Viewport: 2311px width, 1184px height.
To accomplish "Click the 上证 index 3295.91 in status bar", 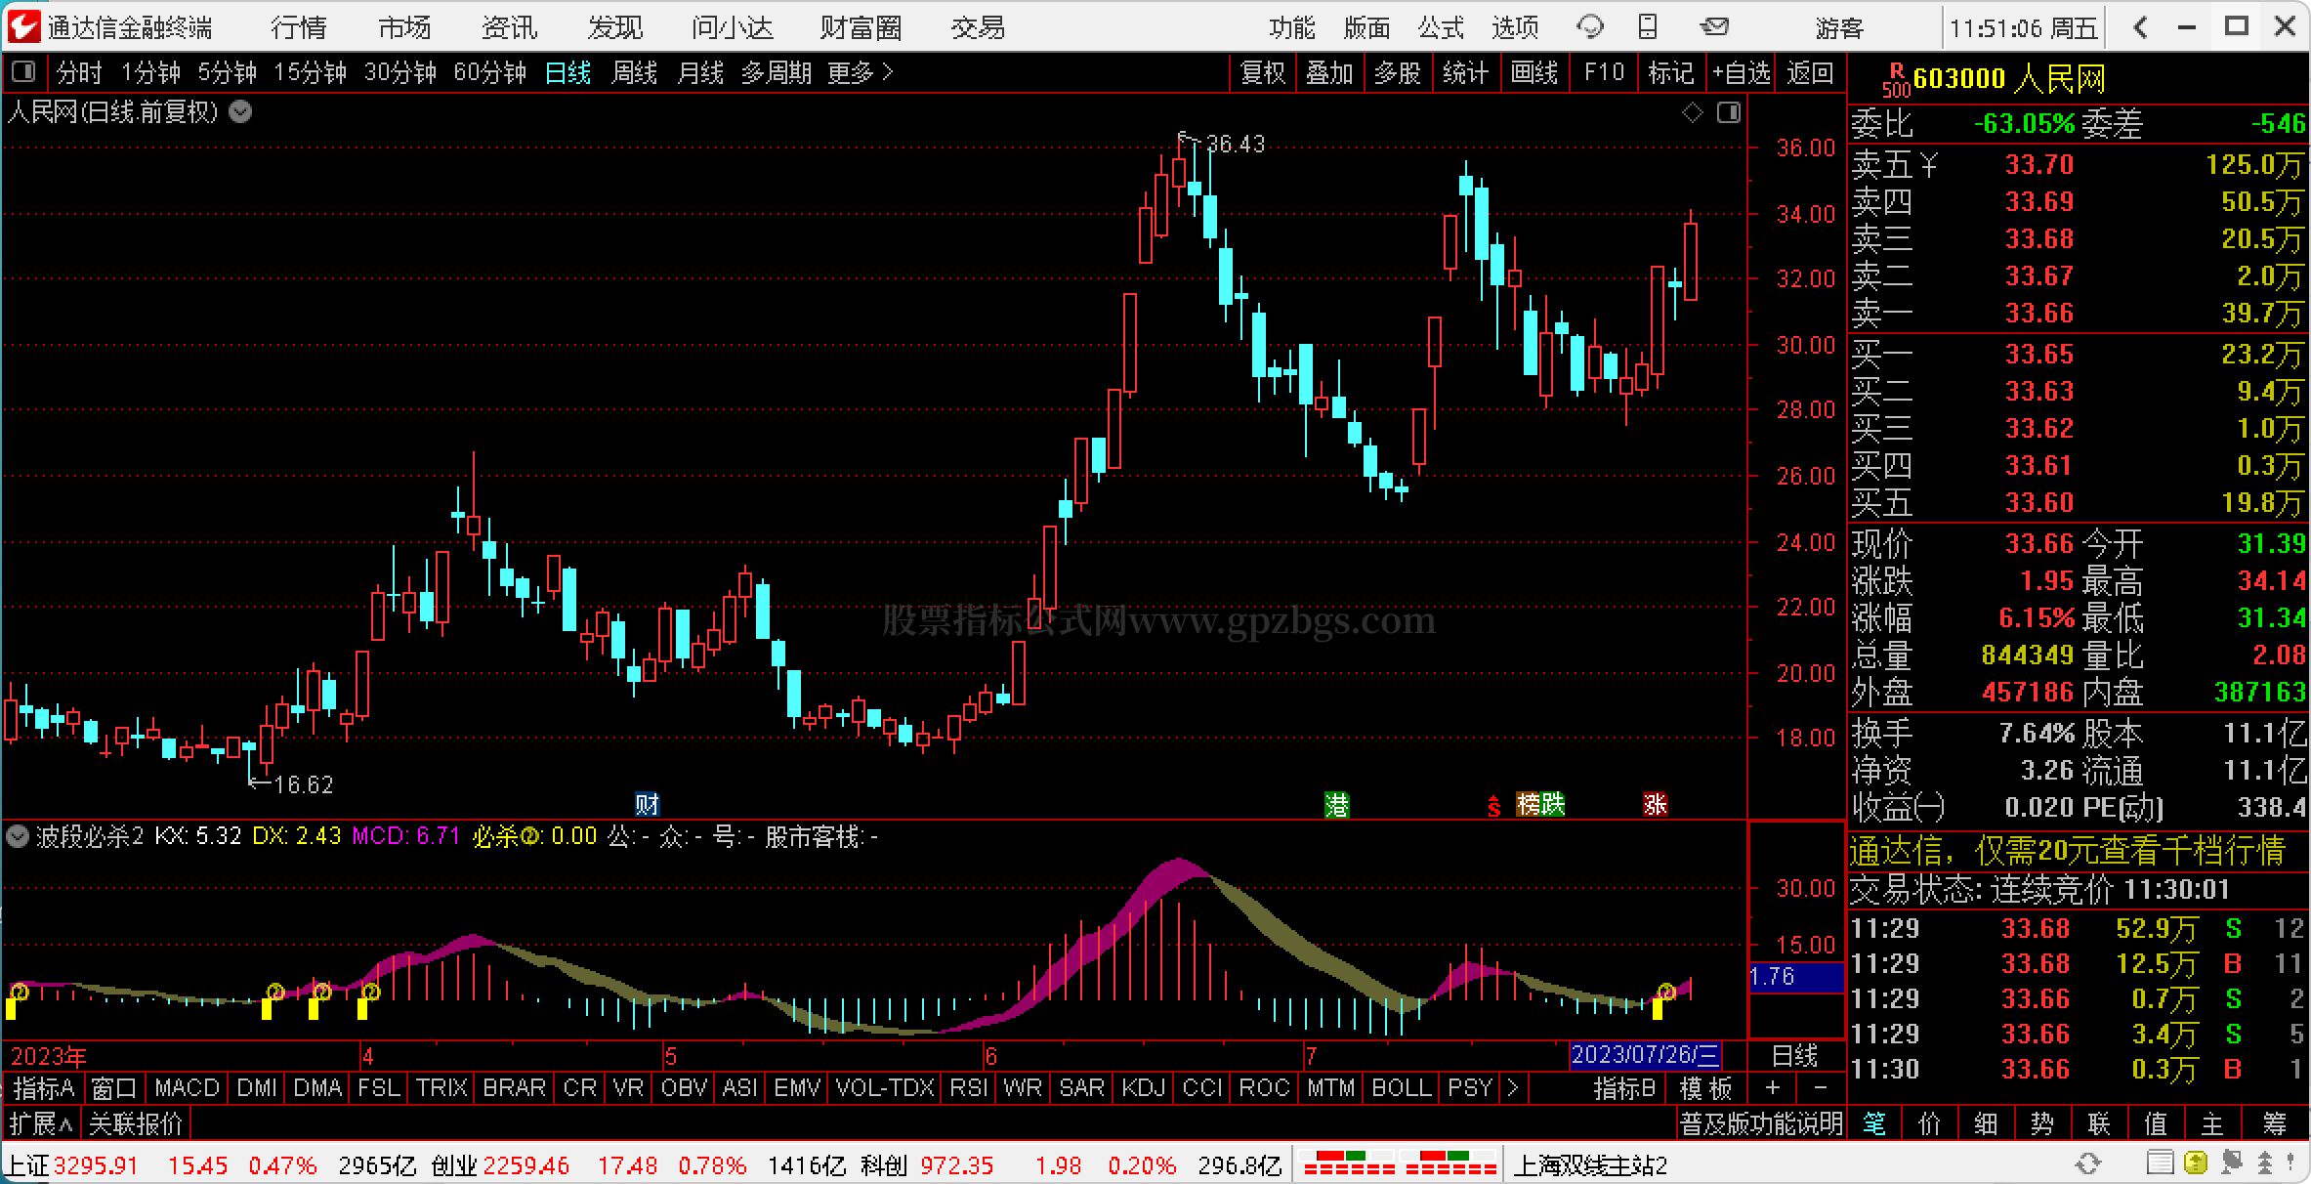I will (73, 1164).
